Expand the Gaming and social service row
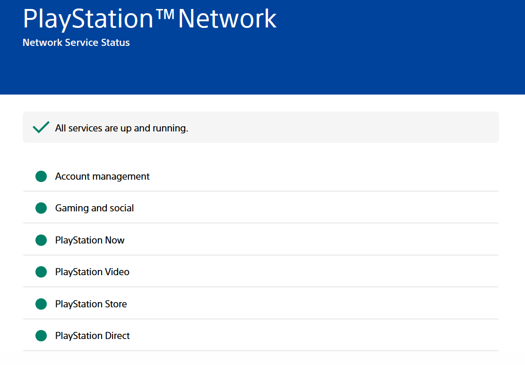This screenshot has width=525, height=365. pyautogui.click(x=261, y=208)
